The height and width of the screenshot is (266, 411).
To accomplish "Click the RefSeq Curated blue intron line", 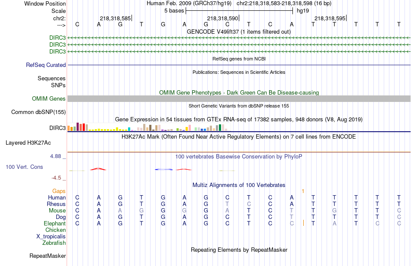I will 239,65.
